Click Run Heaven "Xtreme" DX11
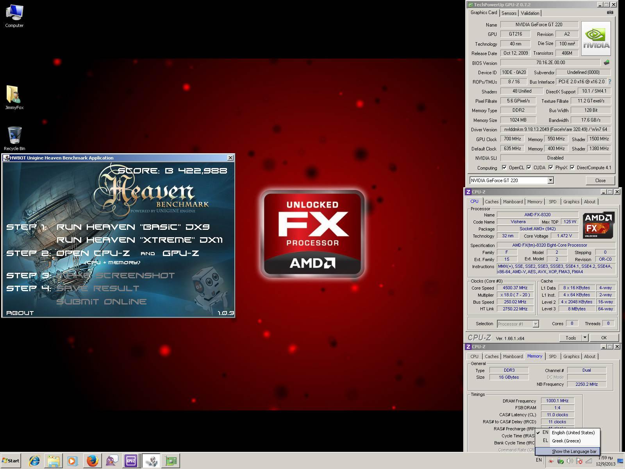Screen dimensions: 625x469 point(139,240)
